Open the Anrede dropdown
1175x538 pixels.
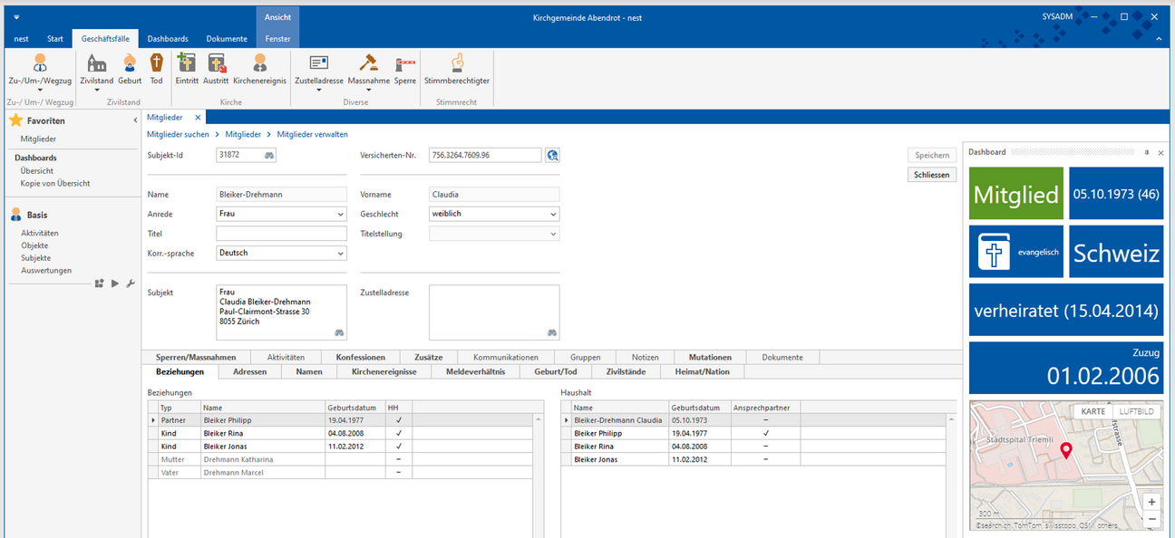point(340,215)
